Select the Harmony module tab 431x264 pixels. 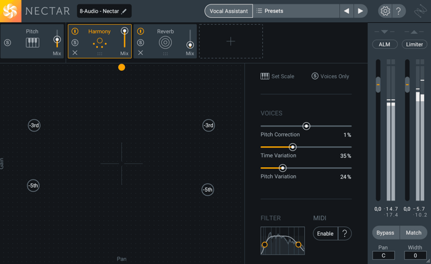[x=100, y=41]
